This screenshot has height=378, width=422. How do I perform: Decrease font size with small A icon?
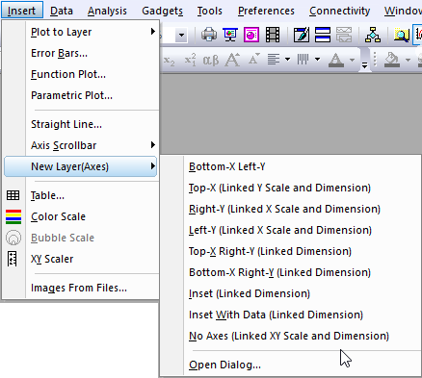(x=254, y=59)
